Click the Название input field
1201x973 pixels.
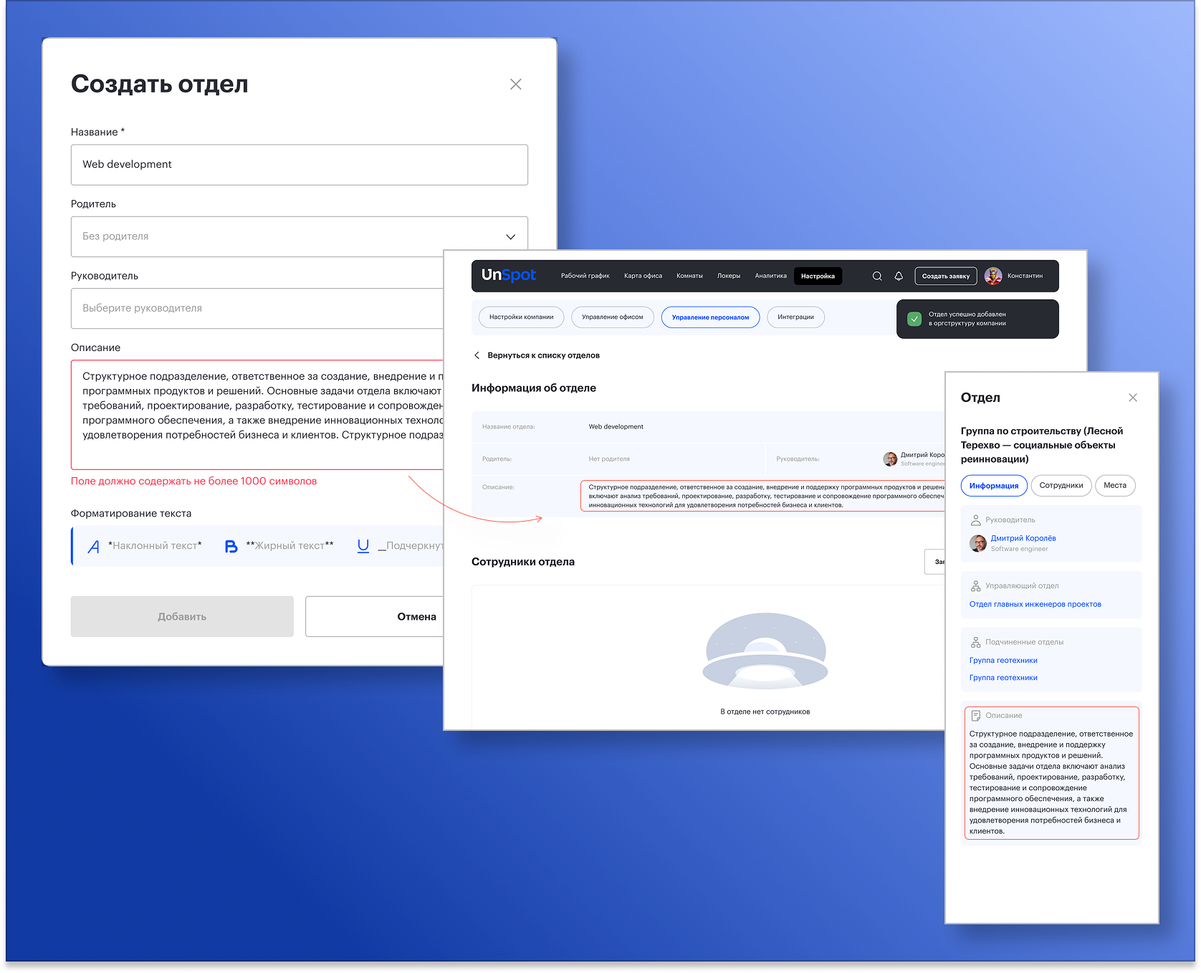click(x=299, y=165)
